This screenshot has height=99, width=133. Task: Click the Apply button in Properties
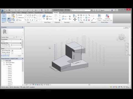click(x=19, y=56)
